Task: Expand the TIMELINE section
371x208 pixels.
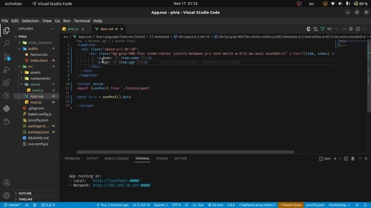Action: (x=26, y=199)
